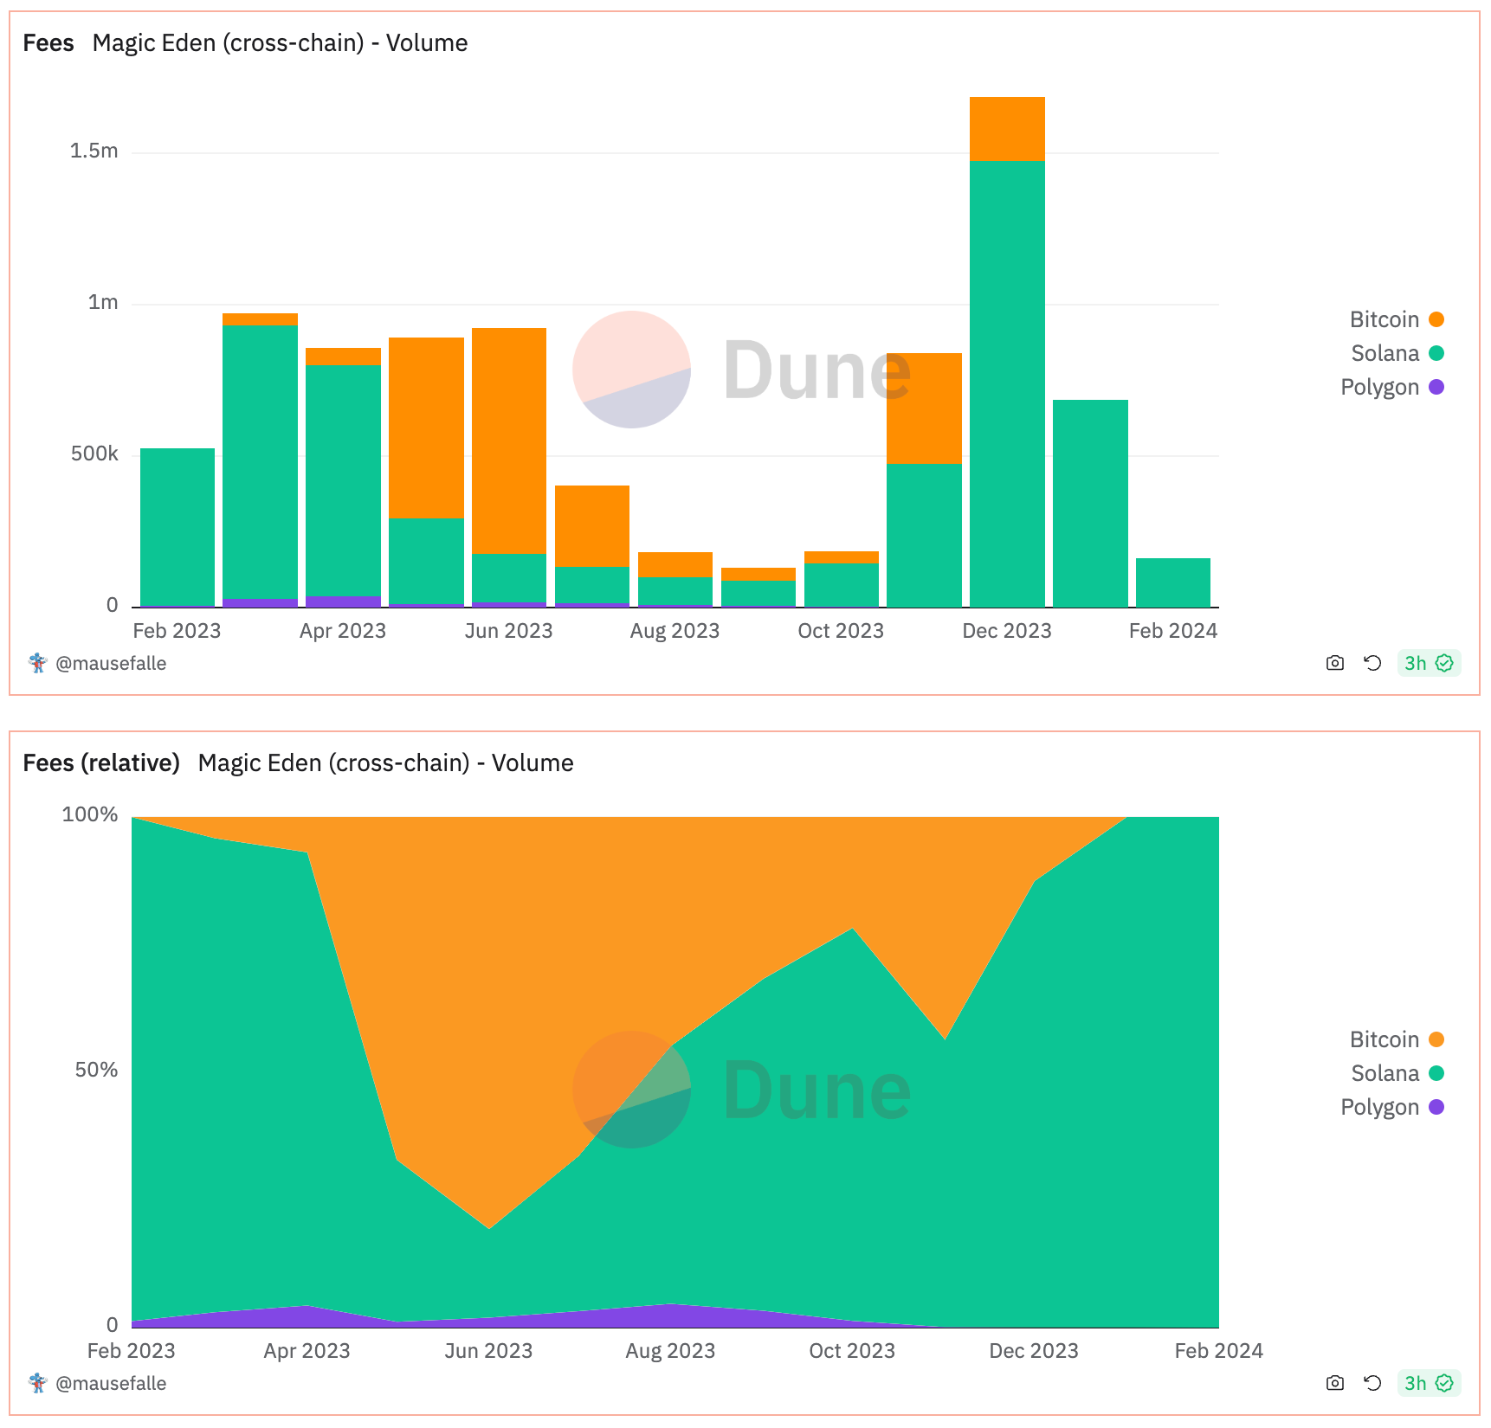Click the Fees (relative) chart title
This screenshot has width=1491, height=1428.
tap(101, 763)
